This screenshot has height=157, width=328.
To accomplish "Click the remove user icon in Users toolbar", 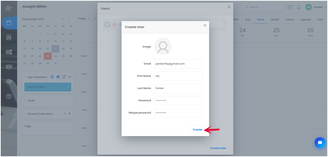I will tap(115, 25).
